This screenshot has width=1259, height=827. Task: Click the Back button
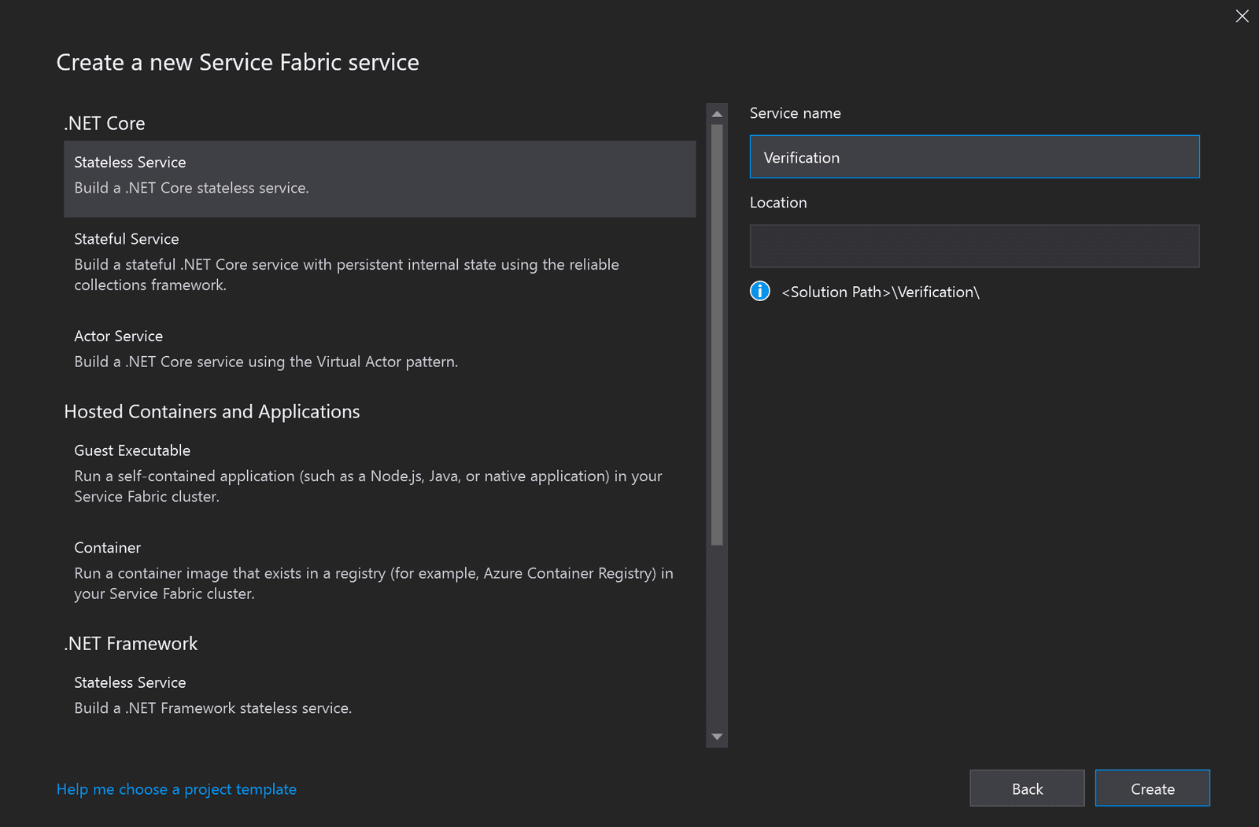coord(1027,788)
